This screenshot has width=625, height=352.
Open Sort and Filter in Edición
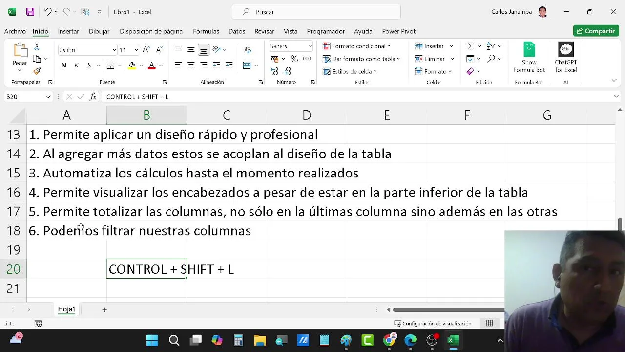tap(491, 46)
